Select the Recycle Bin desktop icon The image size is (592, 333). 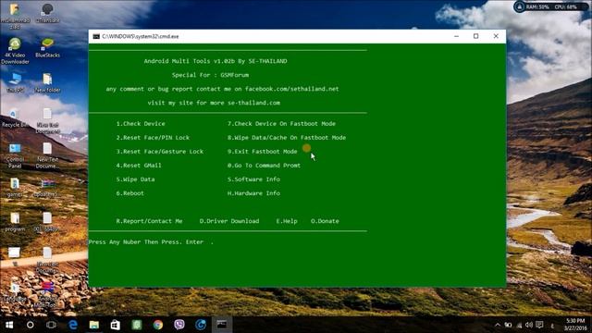click(x=15, y=117)
